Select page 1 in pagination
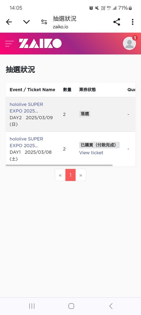 coord(70,175)
